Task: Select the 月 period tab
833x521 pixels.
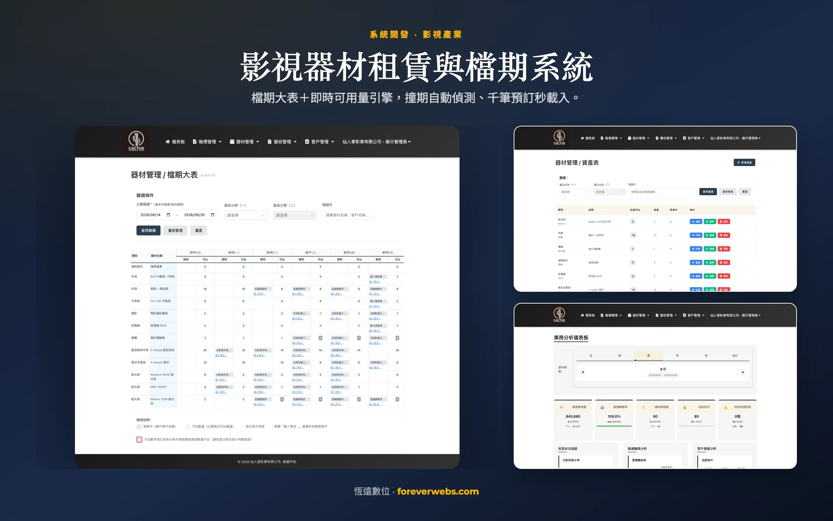Action: (x=648, y=356)
